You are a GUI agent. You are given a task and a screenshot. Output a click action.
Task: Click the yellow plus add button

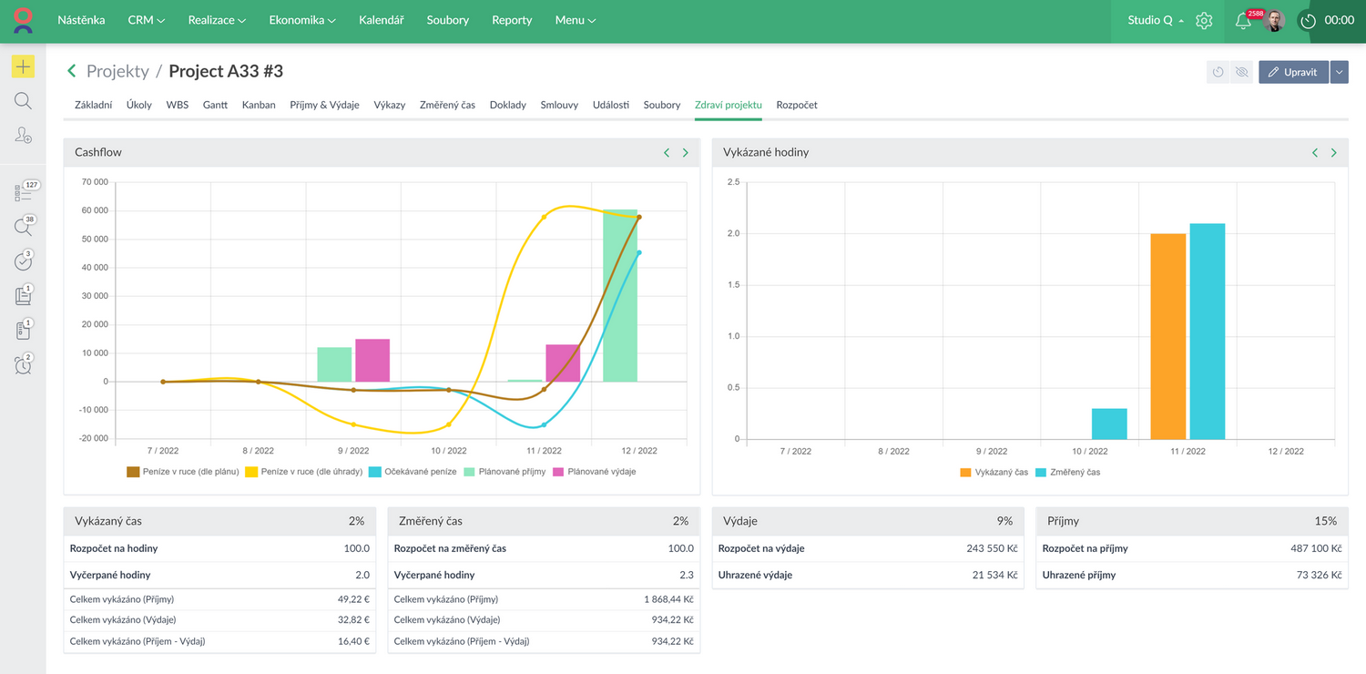pos(23,66)
